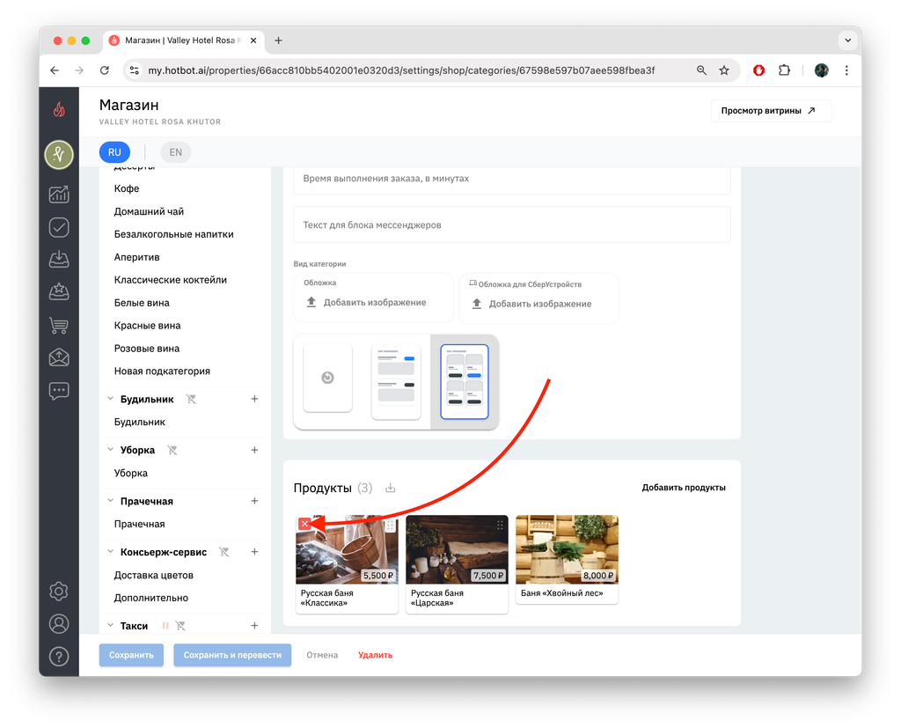The image size is (901, 728).
Task: Open settings gear in sidebar
Action: [59, 592]
